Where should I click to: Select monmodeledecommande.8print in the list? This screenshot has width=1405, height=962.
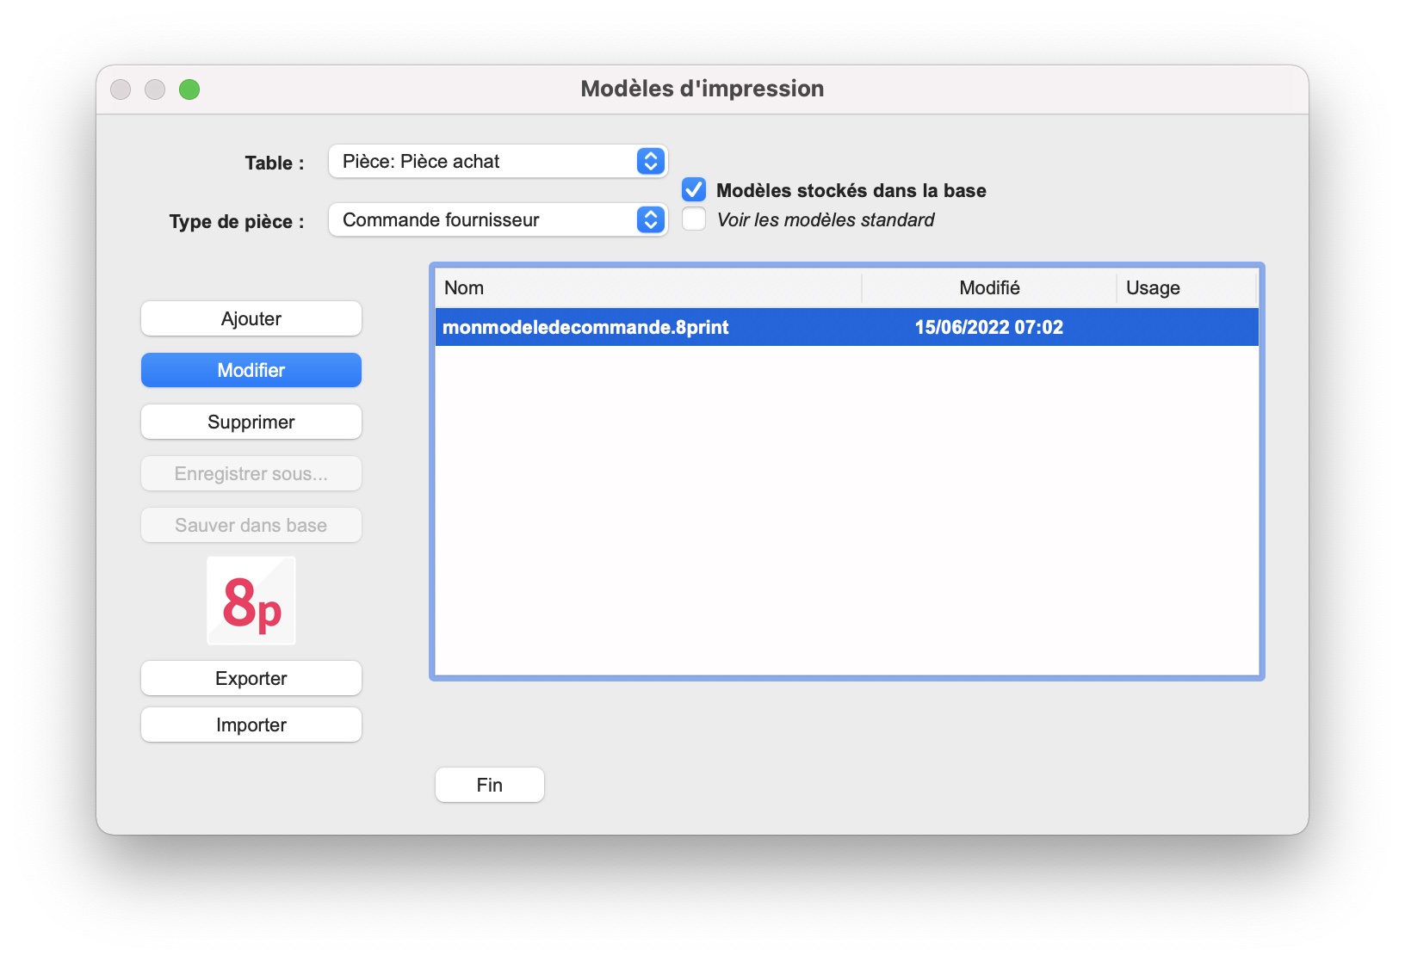(x=847, y=327)
